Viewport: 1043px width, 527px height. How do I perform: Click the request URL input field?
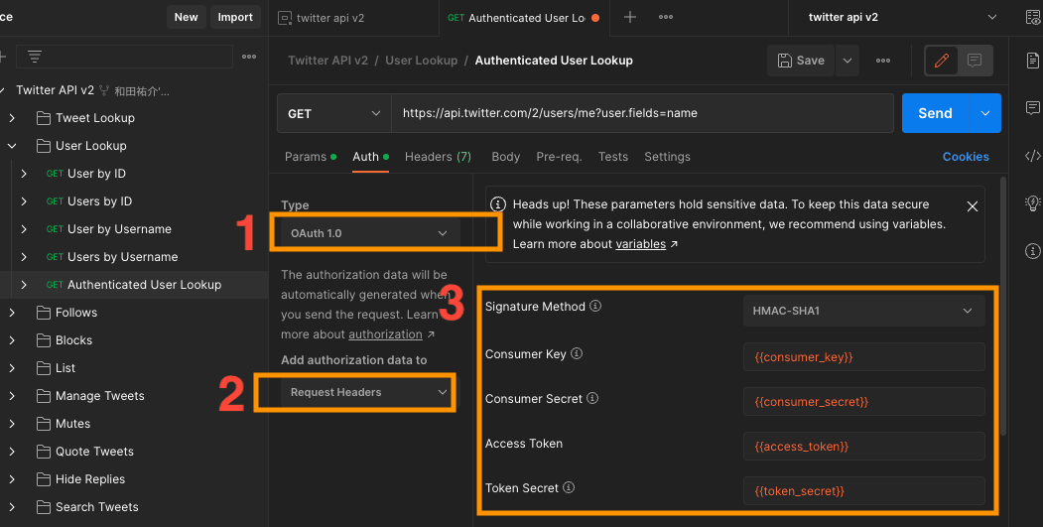[x=642, y=114]
